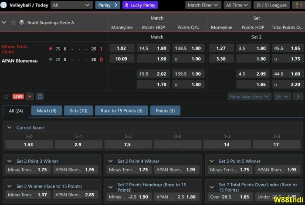This screenshot has height=205, width=305.
Task: Bet APAN match moneyline at 10.09
Action: [x=122, y=59]
